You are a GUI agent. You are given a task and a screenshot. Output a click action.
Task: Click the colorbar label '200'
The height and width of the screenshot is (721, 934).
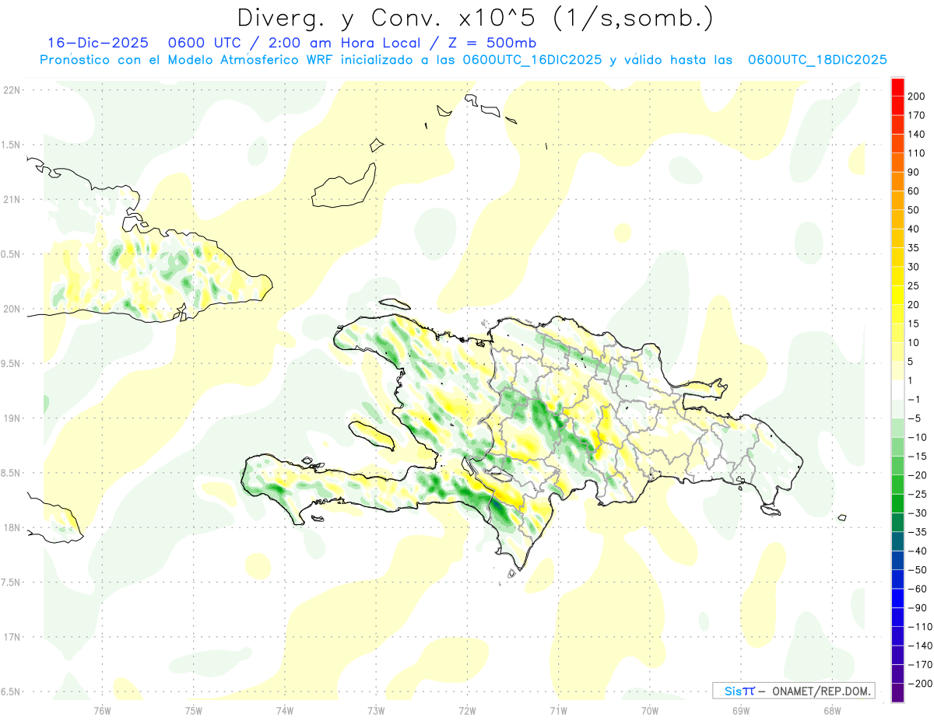pyautogui.click(x=918, y=96)
